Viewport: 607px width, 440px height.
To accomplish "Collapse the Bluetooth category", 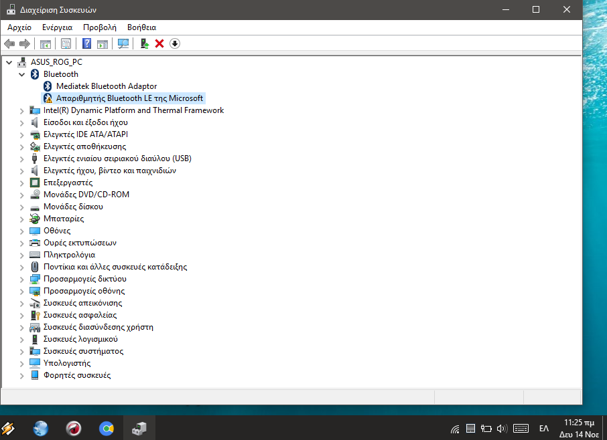I will (x=21, y=74).
